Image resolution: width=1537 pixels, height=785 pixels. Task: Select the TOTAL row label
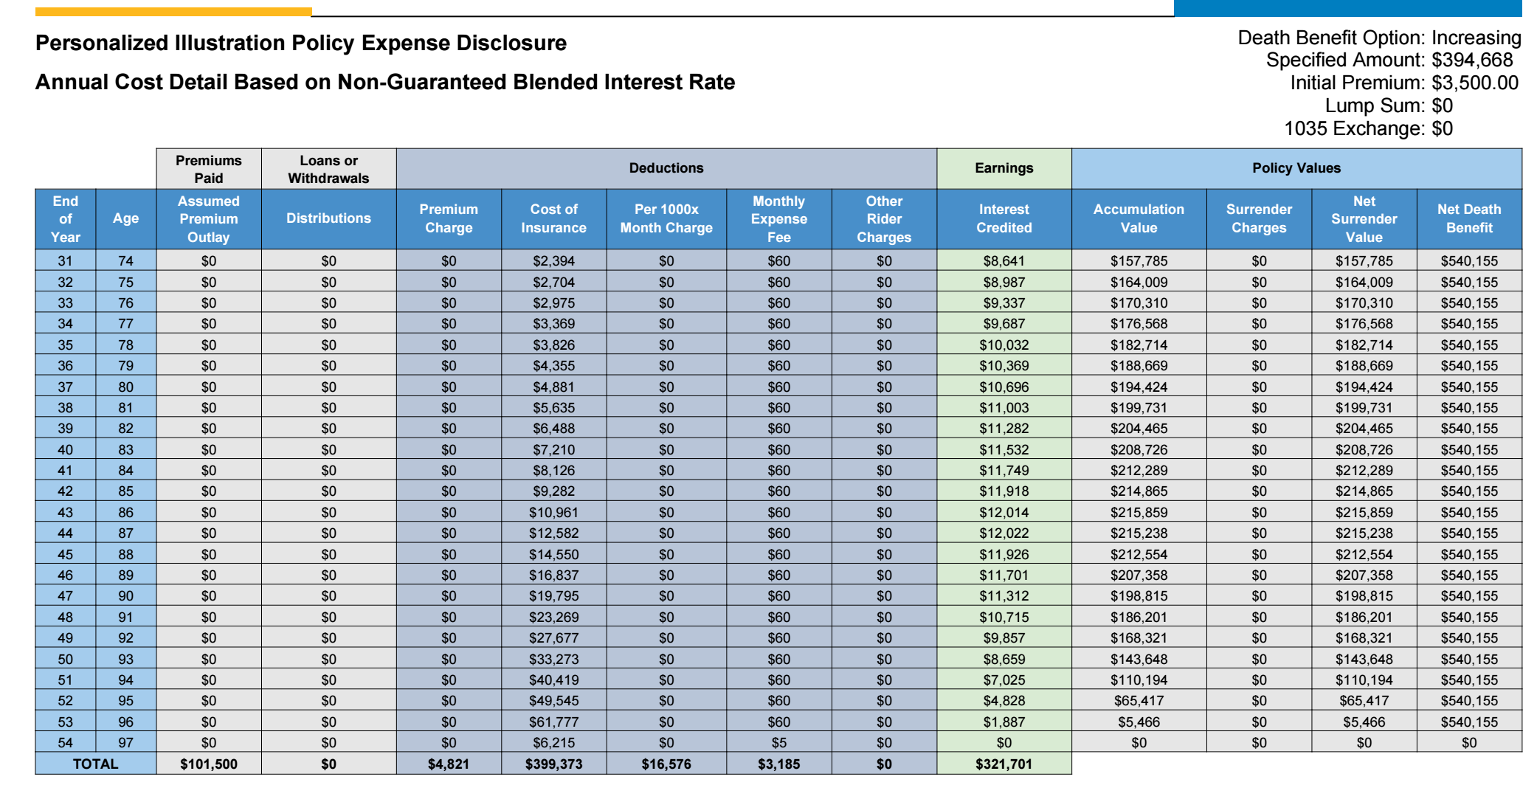[x=95, y=764]
